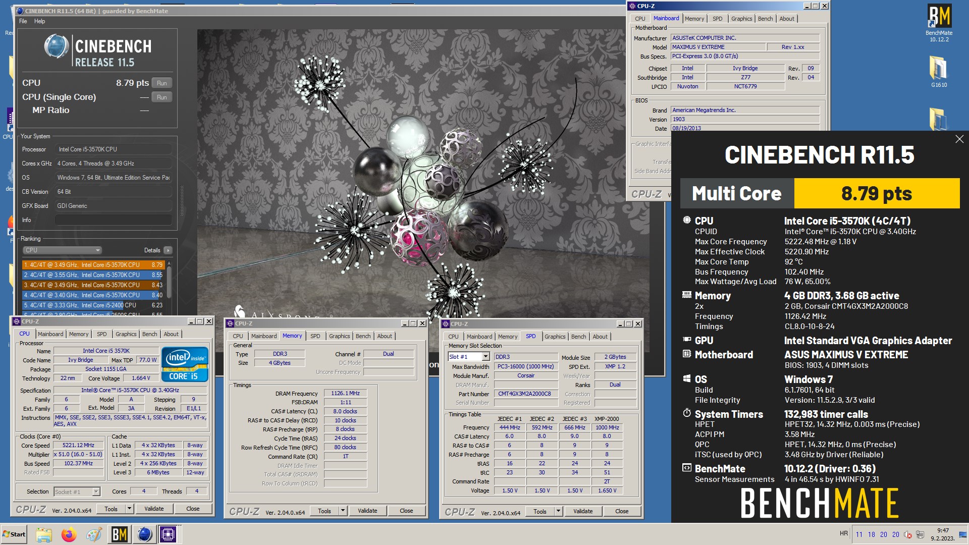Launch Firefox from the taskbar
The image size is (969, 545).
tap(69, 534)
